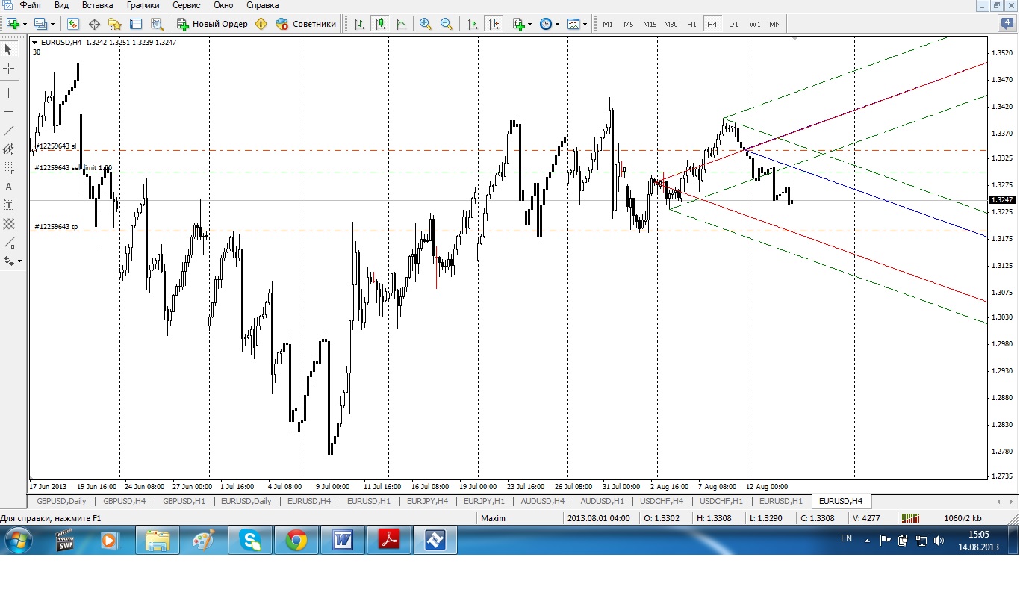Open the Графики menu
The image size is (1020, 613).
click(x=143, y=5)
